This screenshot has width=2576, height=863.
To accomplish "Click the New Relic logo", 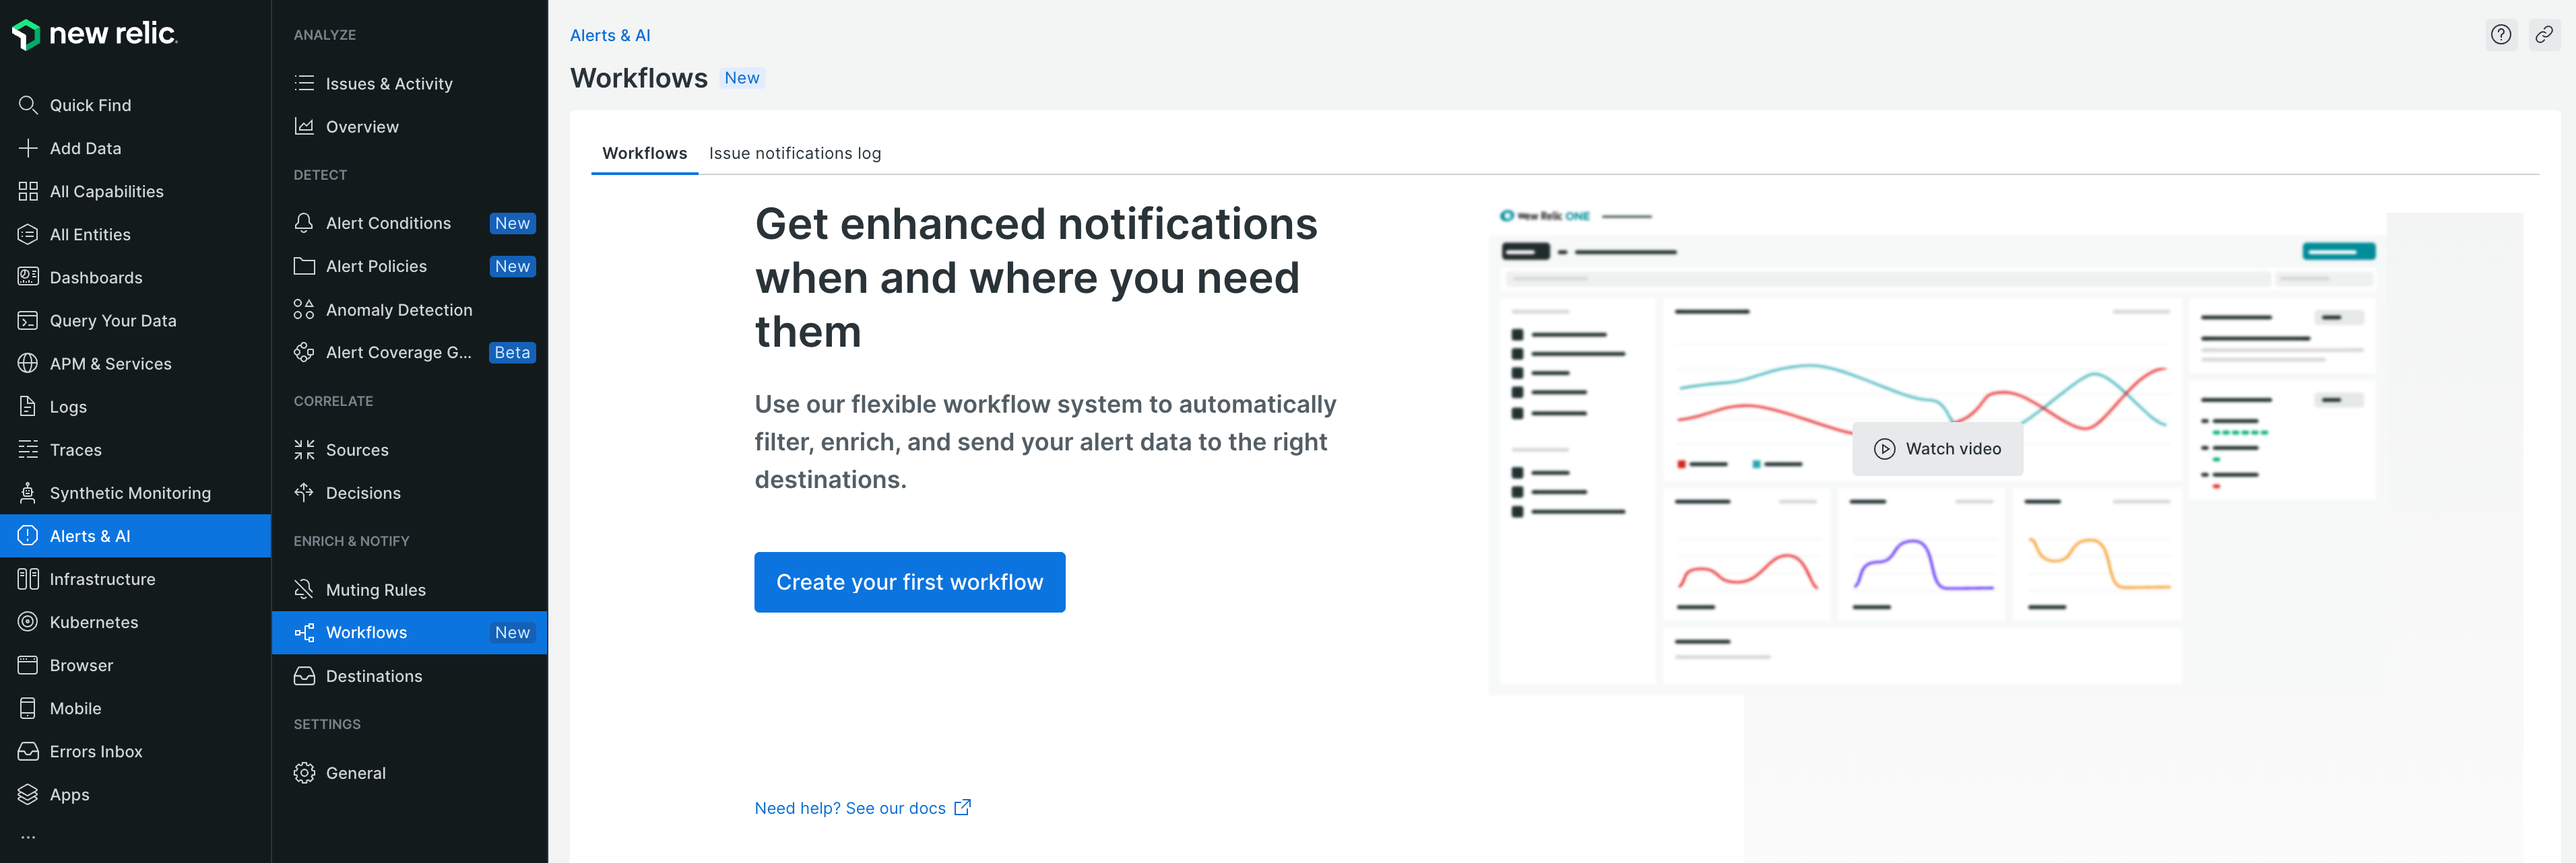I will click(95, 34).
